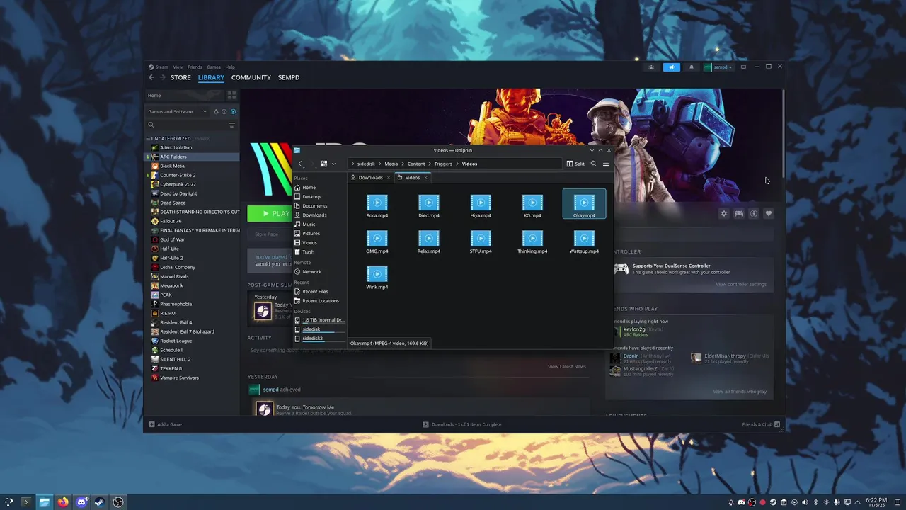This screenshot has width=906, height=510.
Task: Click the blue announcements megaphone in Steam
Action: click(x=672, y=67)
